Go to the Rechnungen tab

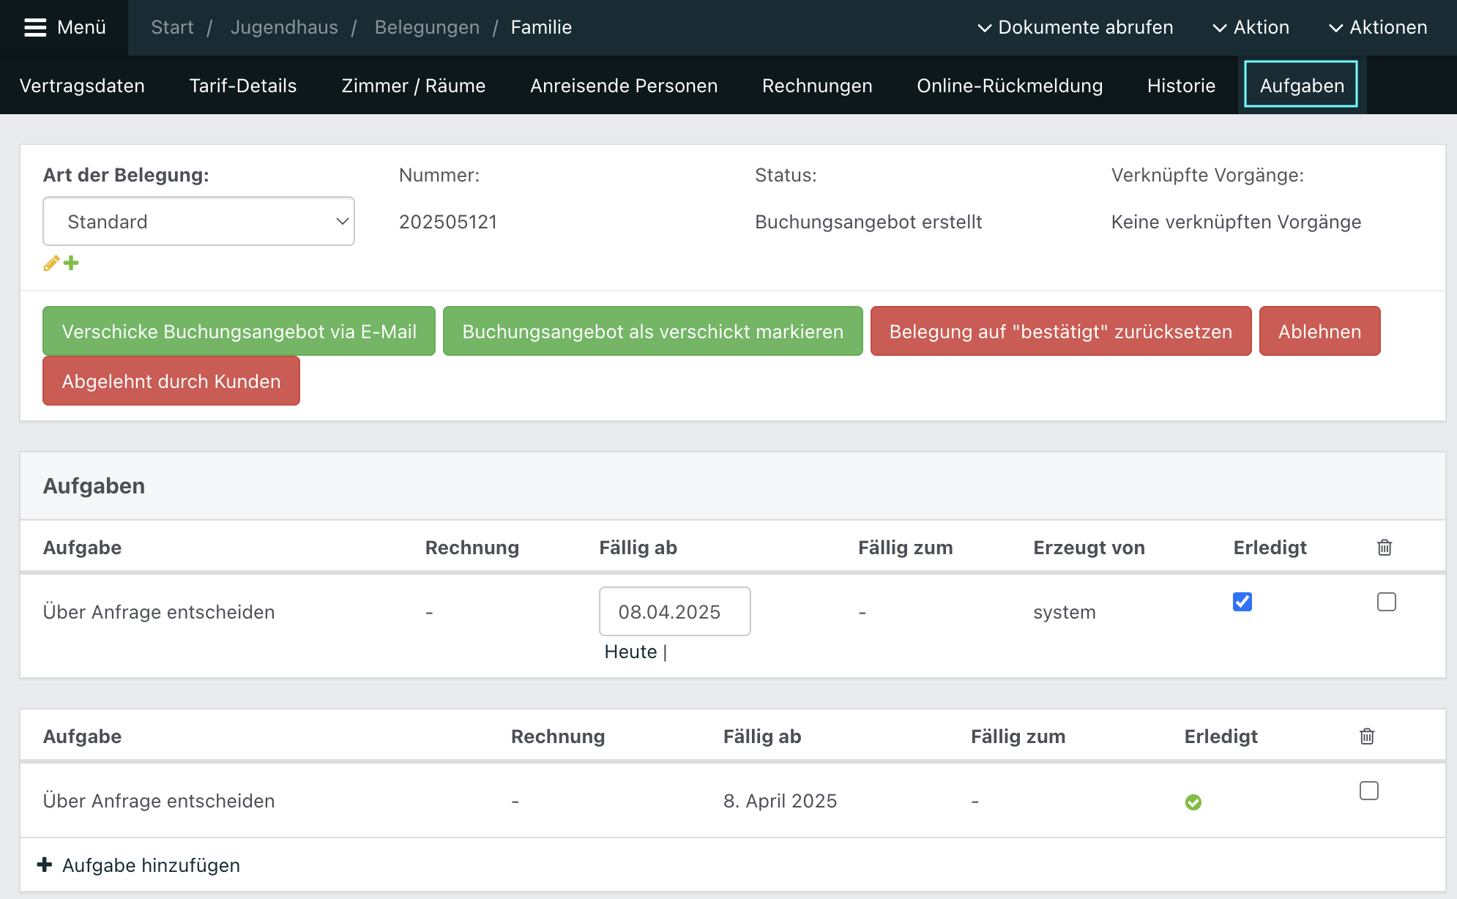[x=817, y=86]
